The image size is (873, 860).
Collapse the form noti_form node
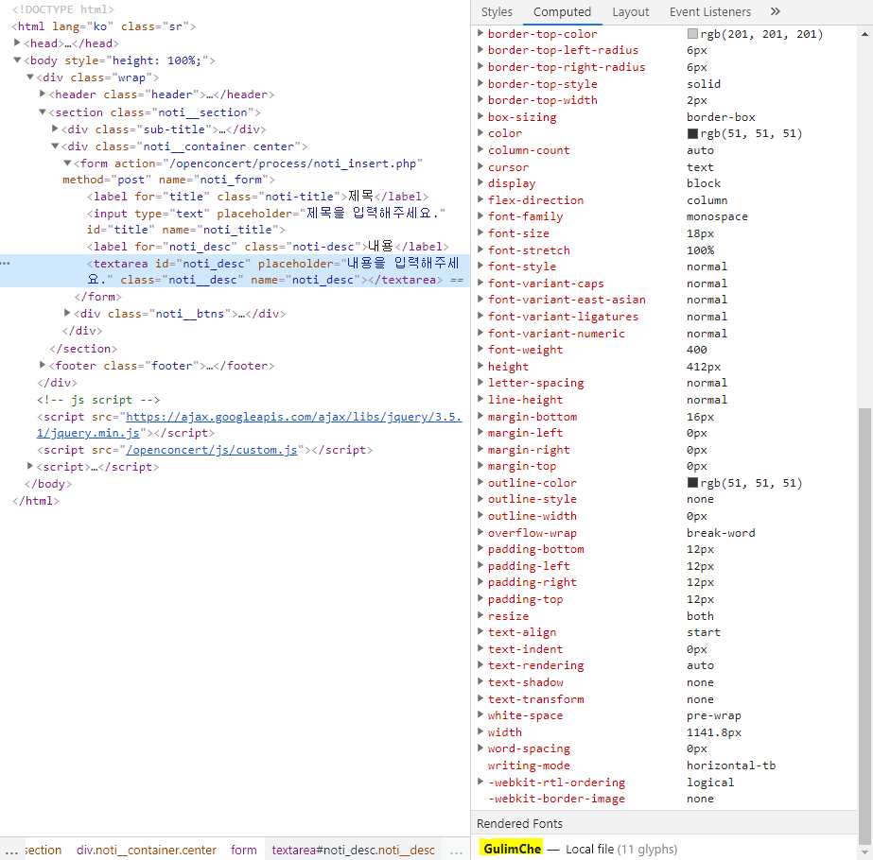point(67,163)
